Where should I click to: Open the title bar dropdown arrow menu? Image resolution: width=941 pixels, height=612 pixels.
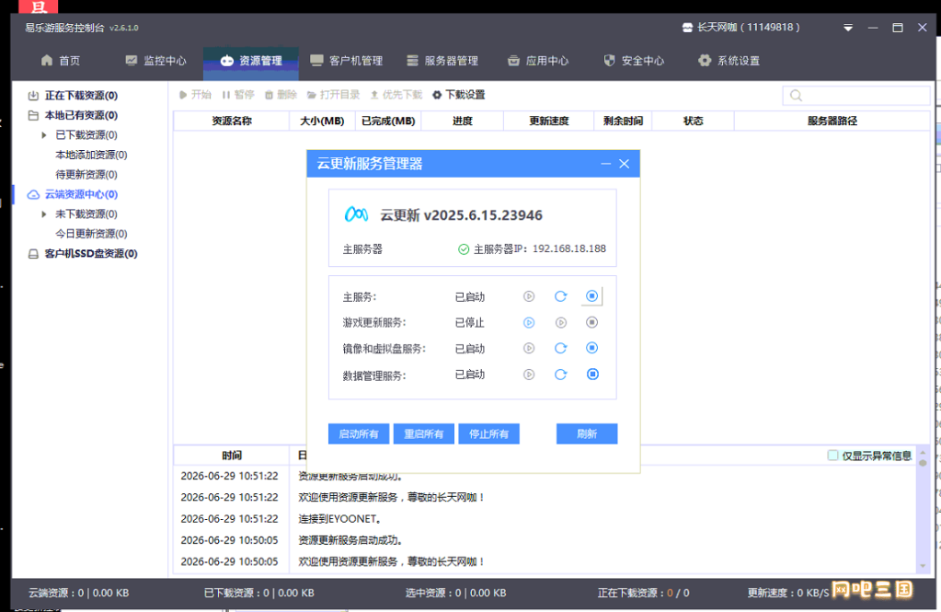[x=848, y=28]
